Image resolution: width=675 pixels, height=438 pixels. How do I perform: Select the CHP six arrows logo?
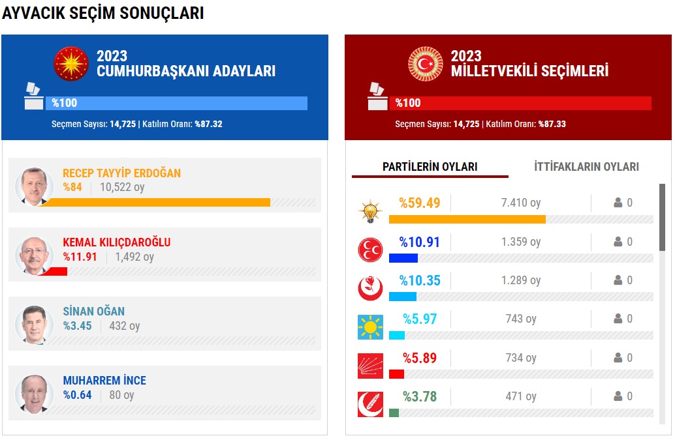click(x=370, y=366)
